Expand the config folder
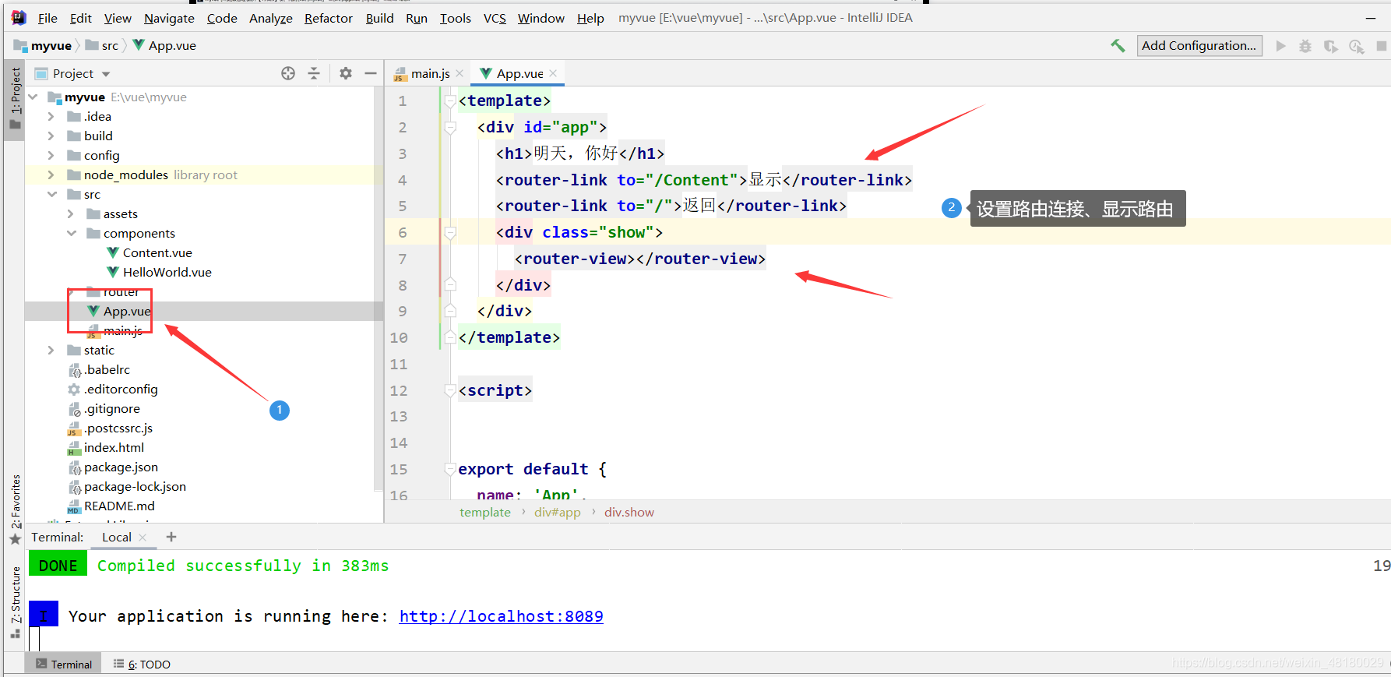 pos(51,156)
